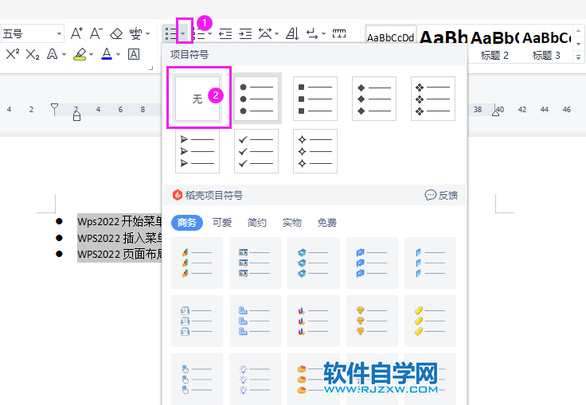Screen dimensions: 586x405
Task: Choose the solid square bullet style
Action: point(315,99)
